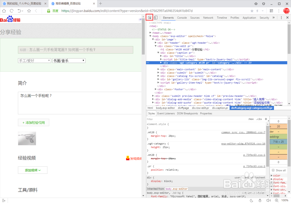Click the pistol drawing thumbnail

[27, 138]
